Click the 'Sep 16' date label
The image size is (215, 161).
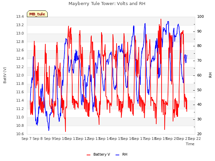tap(128, 139)
